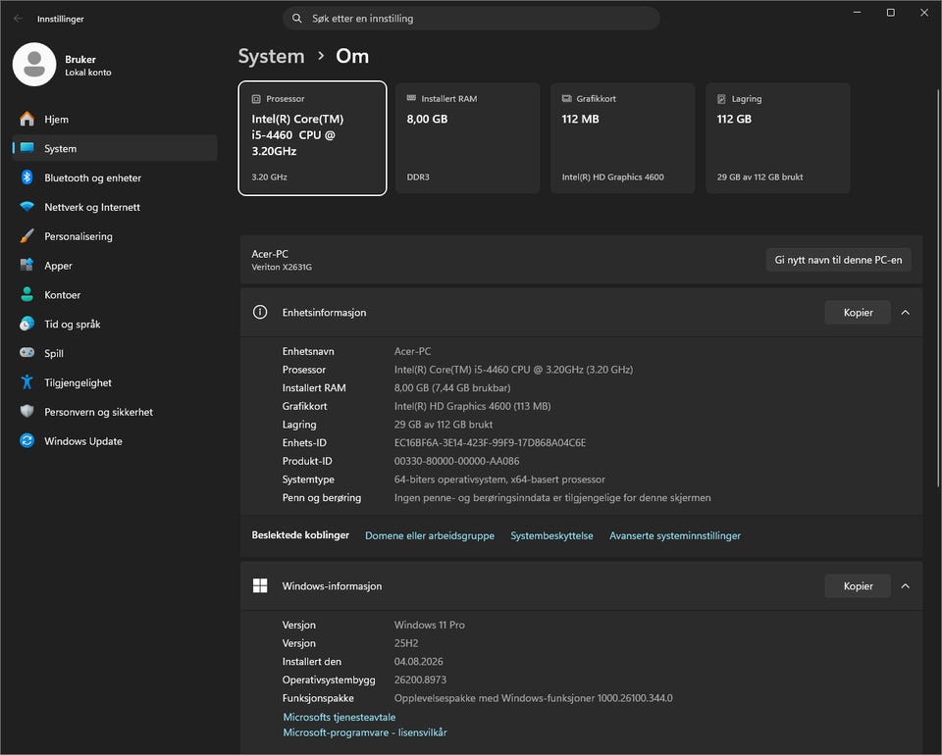Open Kontoer settings page
Image resolution: width=942 pixels, height=755 pixels.
(x=115, y=295)
